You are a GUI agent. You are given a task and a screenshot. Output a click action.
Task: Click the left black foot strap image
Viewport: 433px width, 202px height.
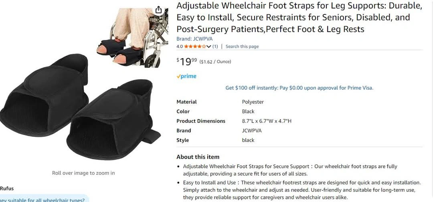44,95
